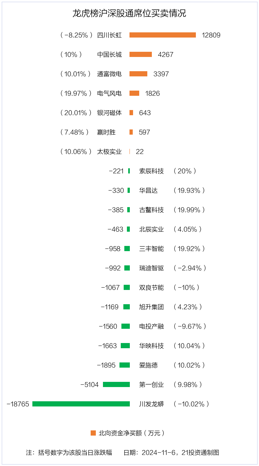
Task: Click the value label 12809
Action: point(211,35)
